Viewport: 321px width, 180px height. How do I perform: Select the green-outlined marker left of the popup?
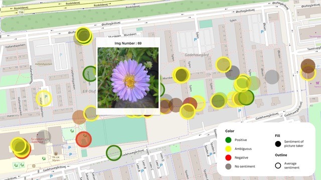click(90, 73)
